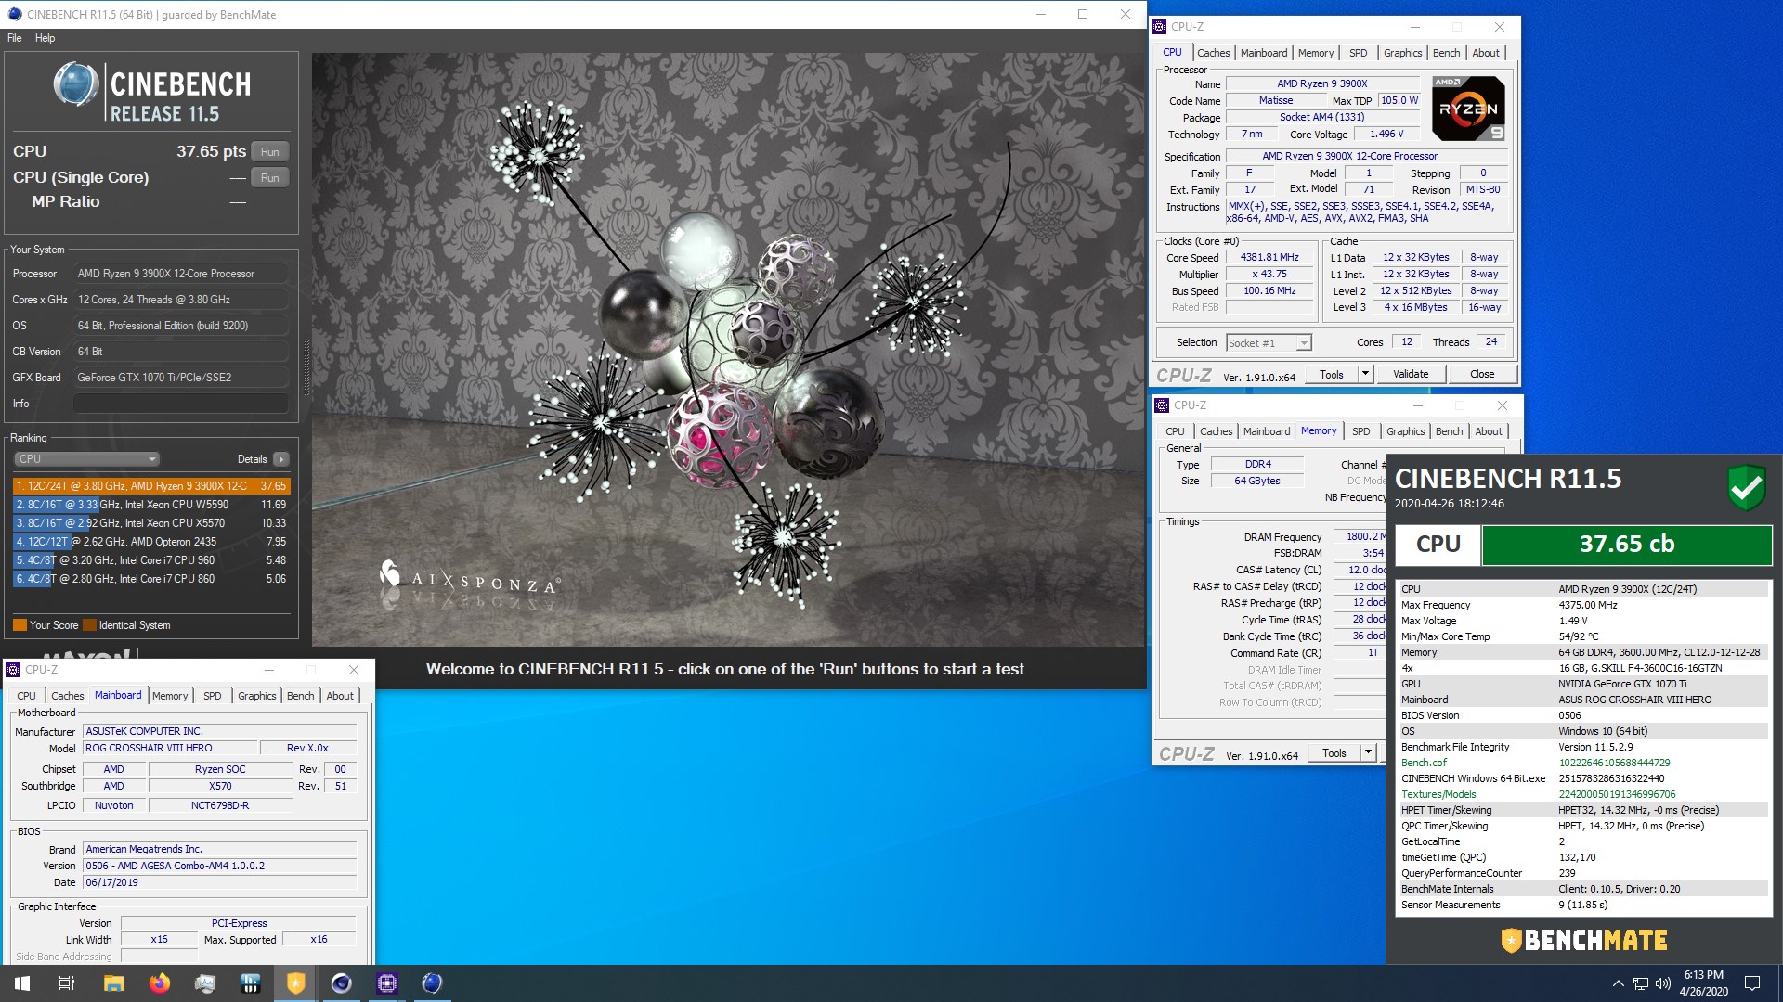Open Bench tab in top CPU-Z window
The width and height of the screenshot is (1783, 1002).
coord(1446,53)
